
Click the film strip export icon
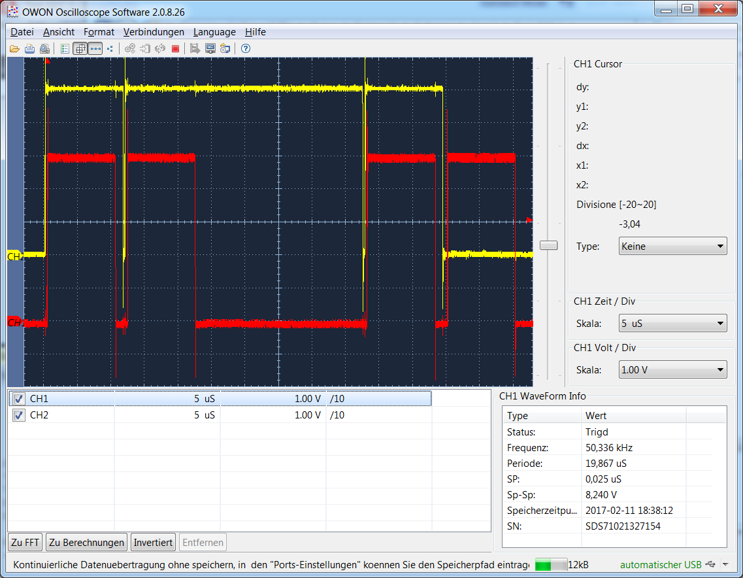(195, 49)
